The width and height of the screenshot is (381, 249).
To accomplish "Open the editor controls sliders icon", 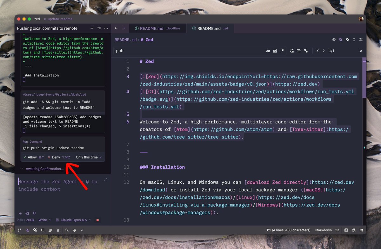I will coord(361,40).
